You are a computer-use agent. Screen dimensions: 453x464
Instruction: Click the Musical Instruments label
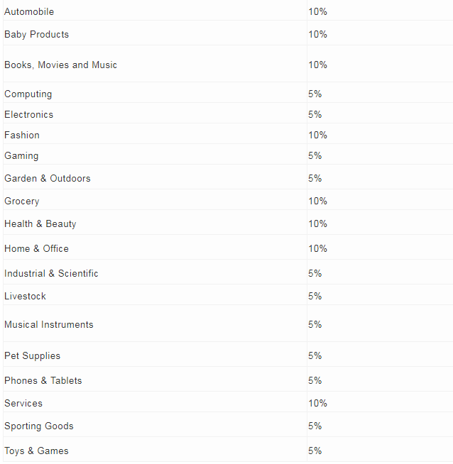49,325
